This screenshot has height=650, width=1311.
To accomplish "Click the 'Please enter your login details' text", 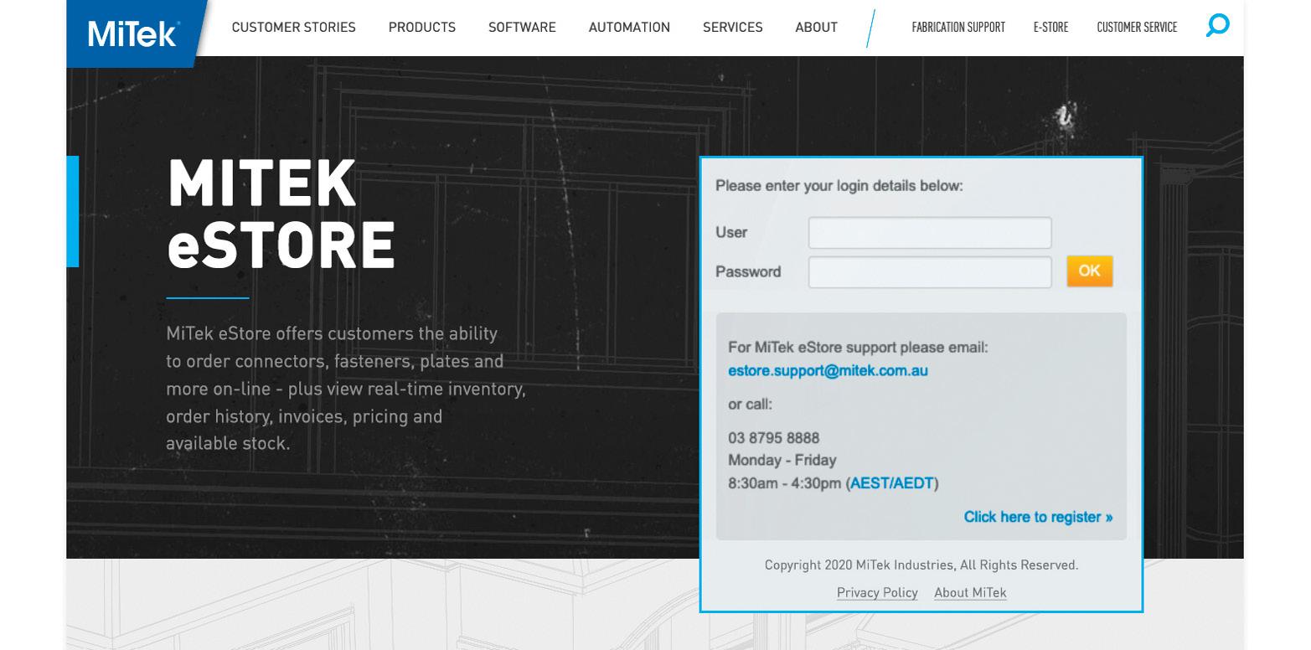I will tap(839, 186).
